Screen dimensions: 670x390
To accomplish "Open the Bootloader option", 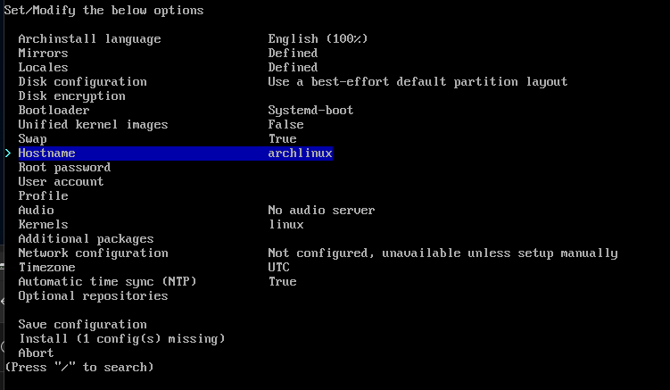I will 54,111.
